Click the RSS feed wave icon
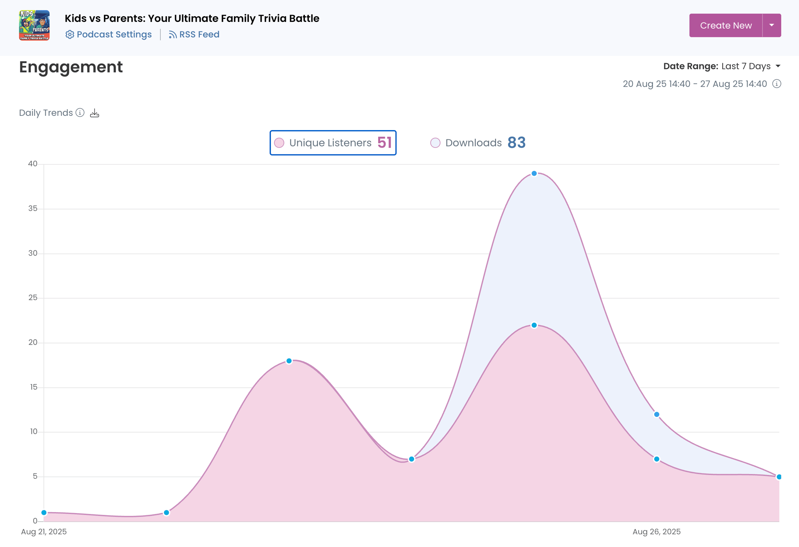799x547 pixels. [172, 35]
